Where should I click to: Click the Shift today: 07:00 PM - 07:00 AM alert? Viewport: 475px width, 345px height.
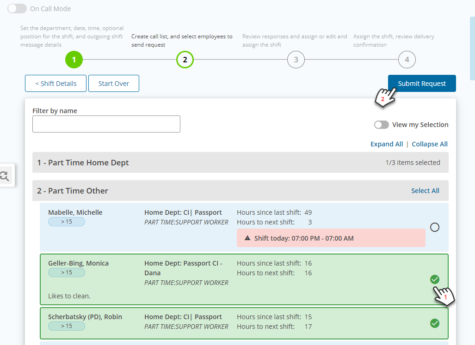tap(331, 238)
